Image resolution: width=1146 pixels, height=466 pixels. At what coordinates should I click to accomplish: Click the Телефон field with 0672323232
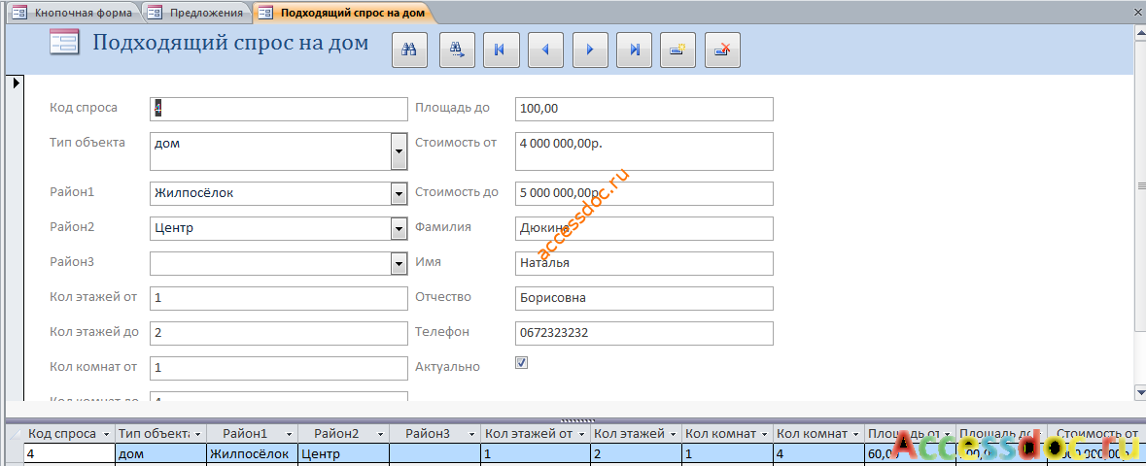point(643,334)
